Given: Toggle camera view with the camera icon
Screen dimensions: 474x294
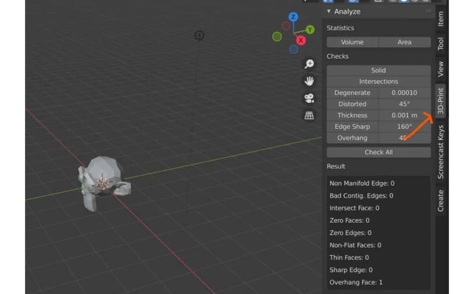Looking at the screenshot, I should pos(309,98).
